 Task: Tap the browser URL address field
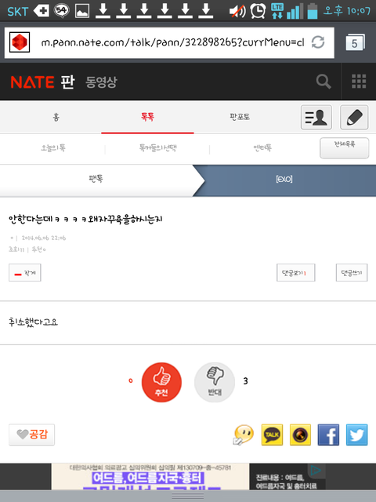click(x=172, y=42)
